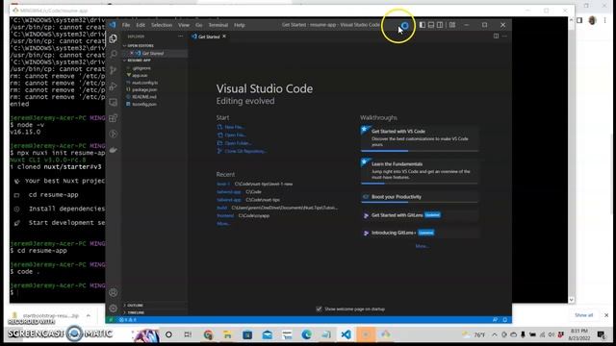Click More link under Recent list
The width and height of the screenshot is (616, 346).
pyautogui.click(x=223, y=224)
